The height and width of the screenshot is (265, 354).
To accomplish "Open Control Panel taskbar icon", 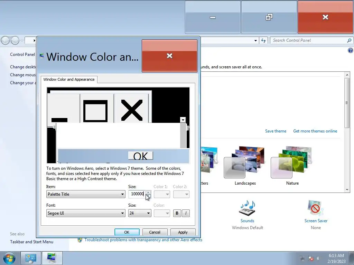I will point(31,258).
